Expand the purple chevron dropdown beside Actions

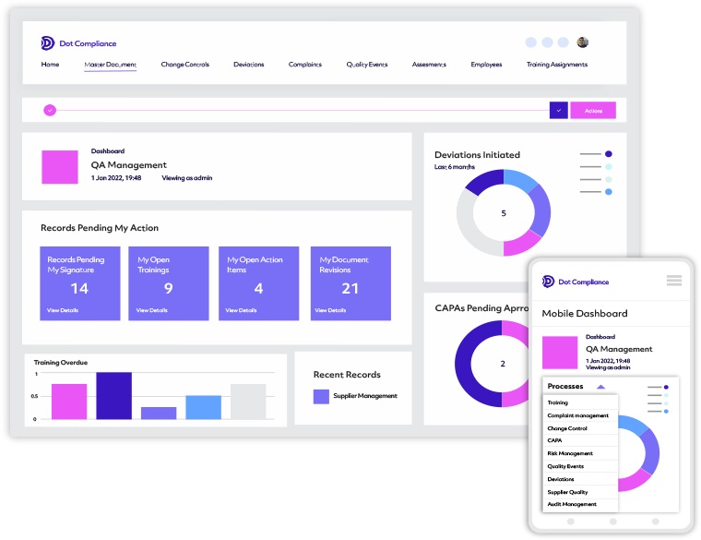(558, 111)
